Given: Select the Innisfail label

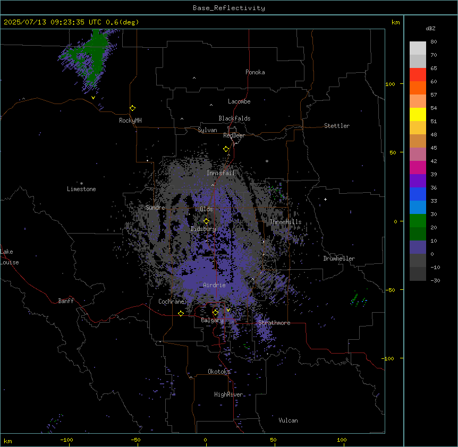Looking at the screenshot, I should (220, 173).
